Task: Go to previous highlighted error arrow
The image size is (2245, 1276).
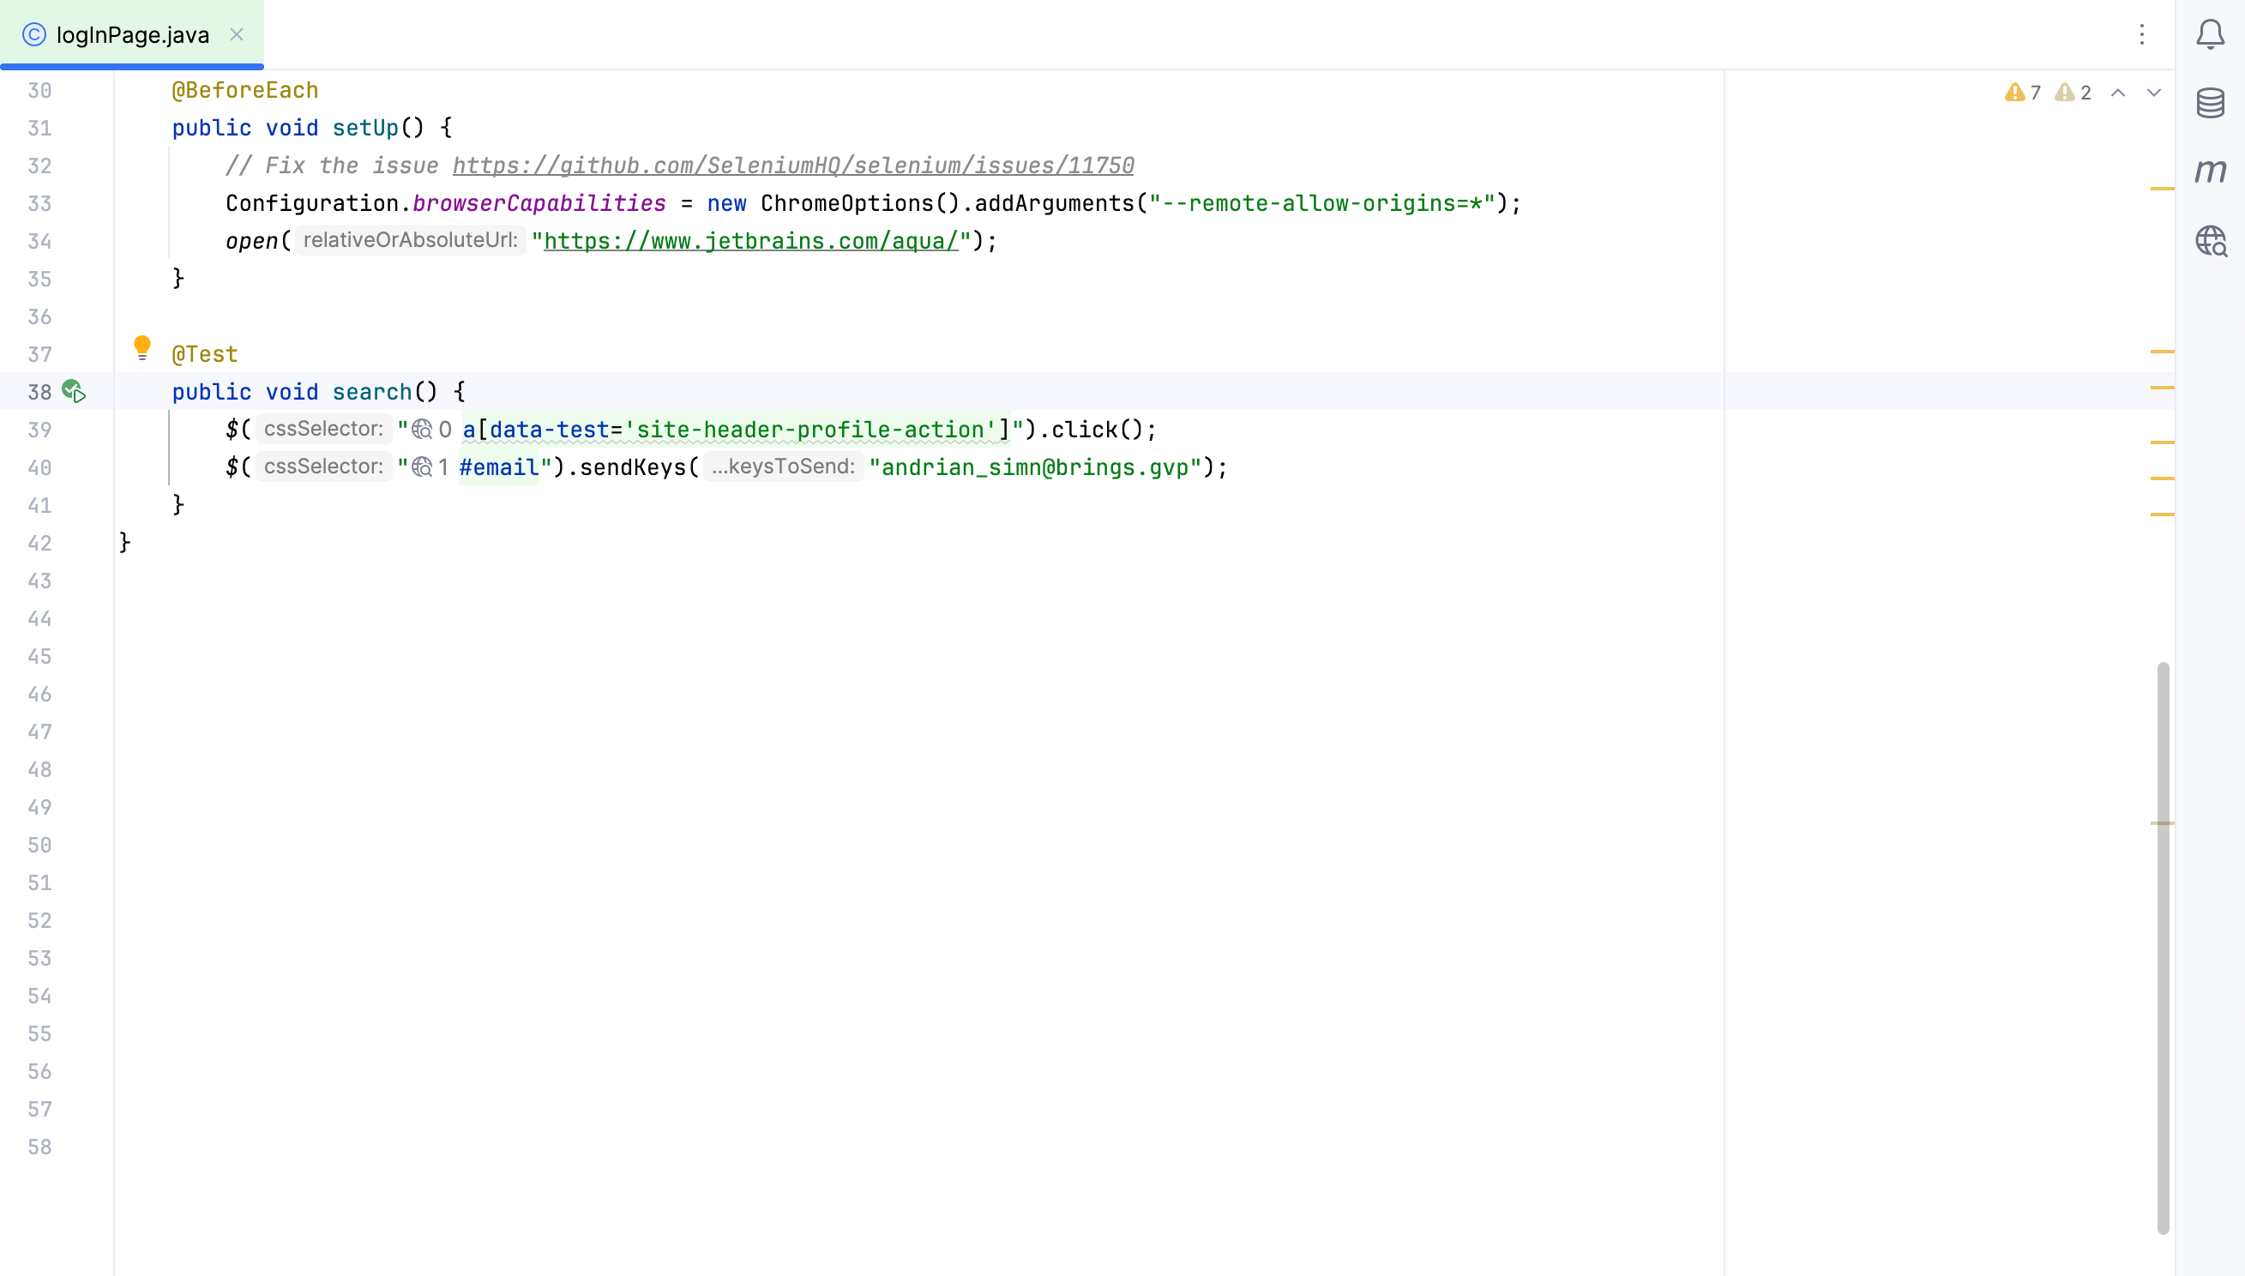Action: [2118, 93]
